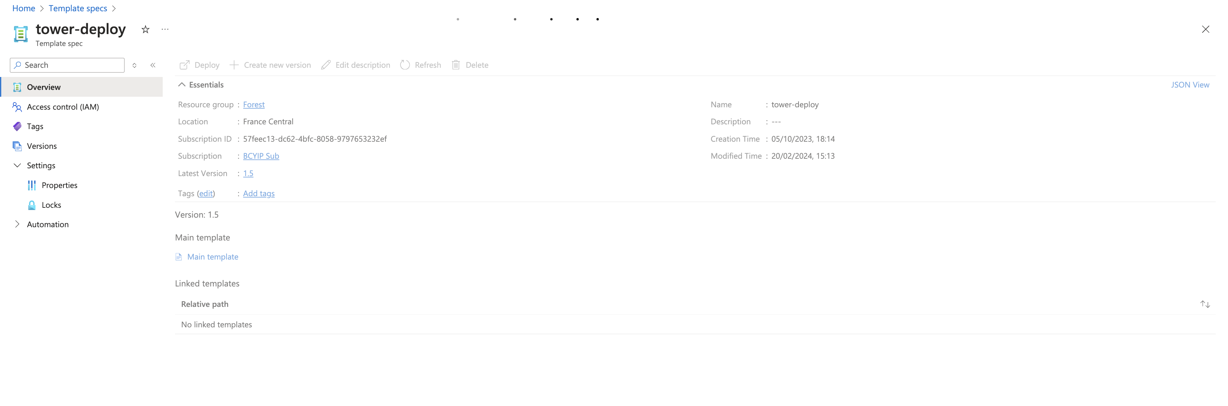Click Edit description pencil button

[x=356, y=65]
